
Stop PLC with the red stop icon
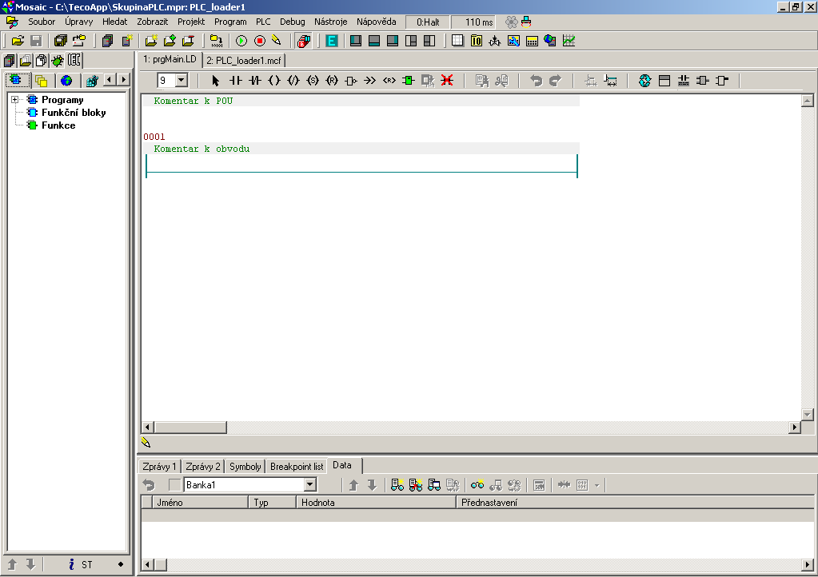click(x=260, y=41)
